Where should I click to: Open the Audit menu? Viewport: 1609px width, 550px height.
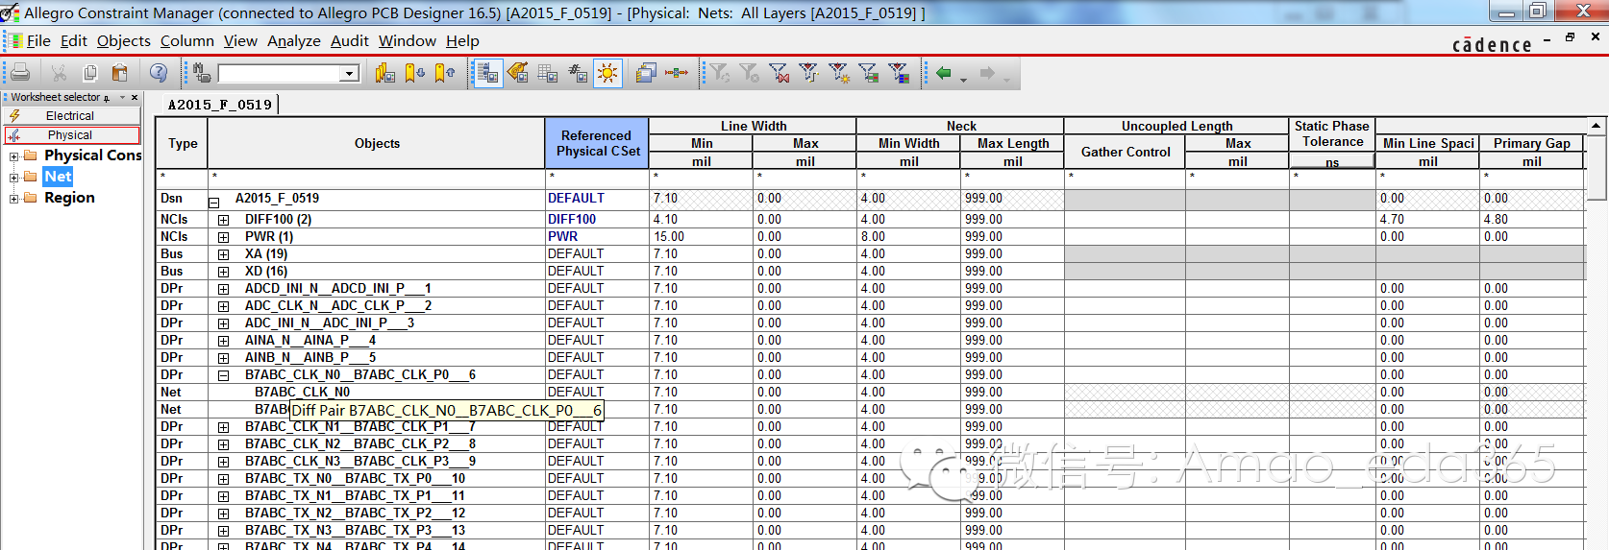point(350,40)
